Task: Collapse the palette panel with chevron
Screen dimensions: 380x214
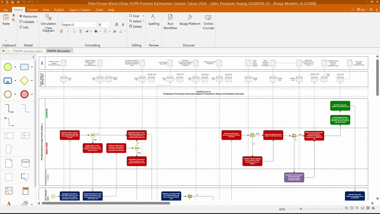Action: 34,57
